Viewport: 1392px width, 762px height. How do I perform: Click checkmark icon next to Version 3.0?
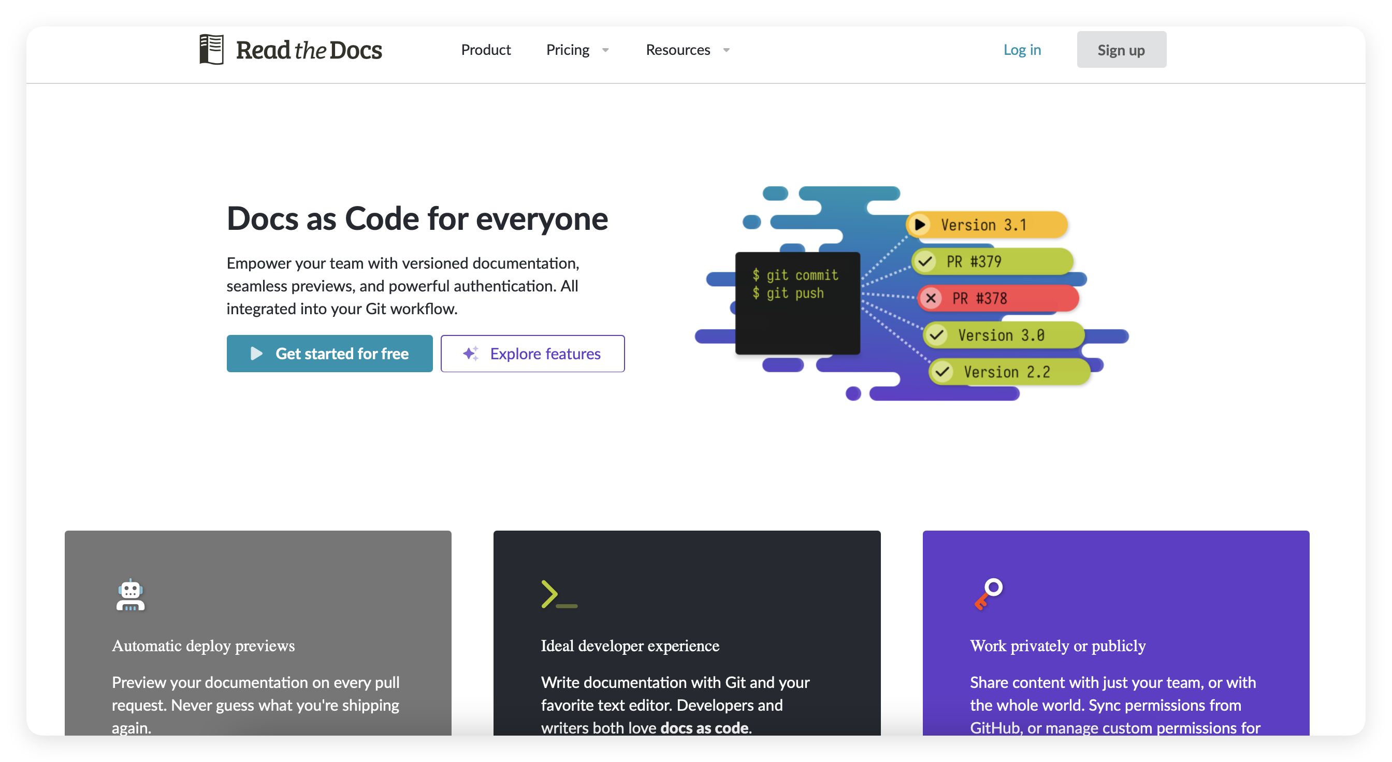coord(937,335)
